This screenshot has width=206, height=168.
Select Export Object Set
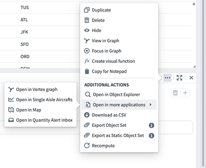119,125
